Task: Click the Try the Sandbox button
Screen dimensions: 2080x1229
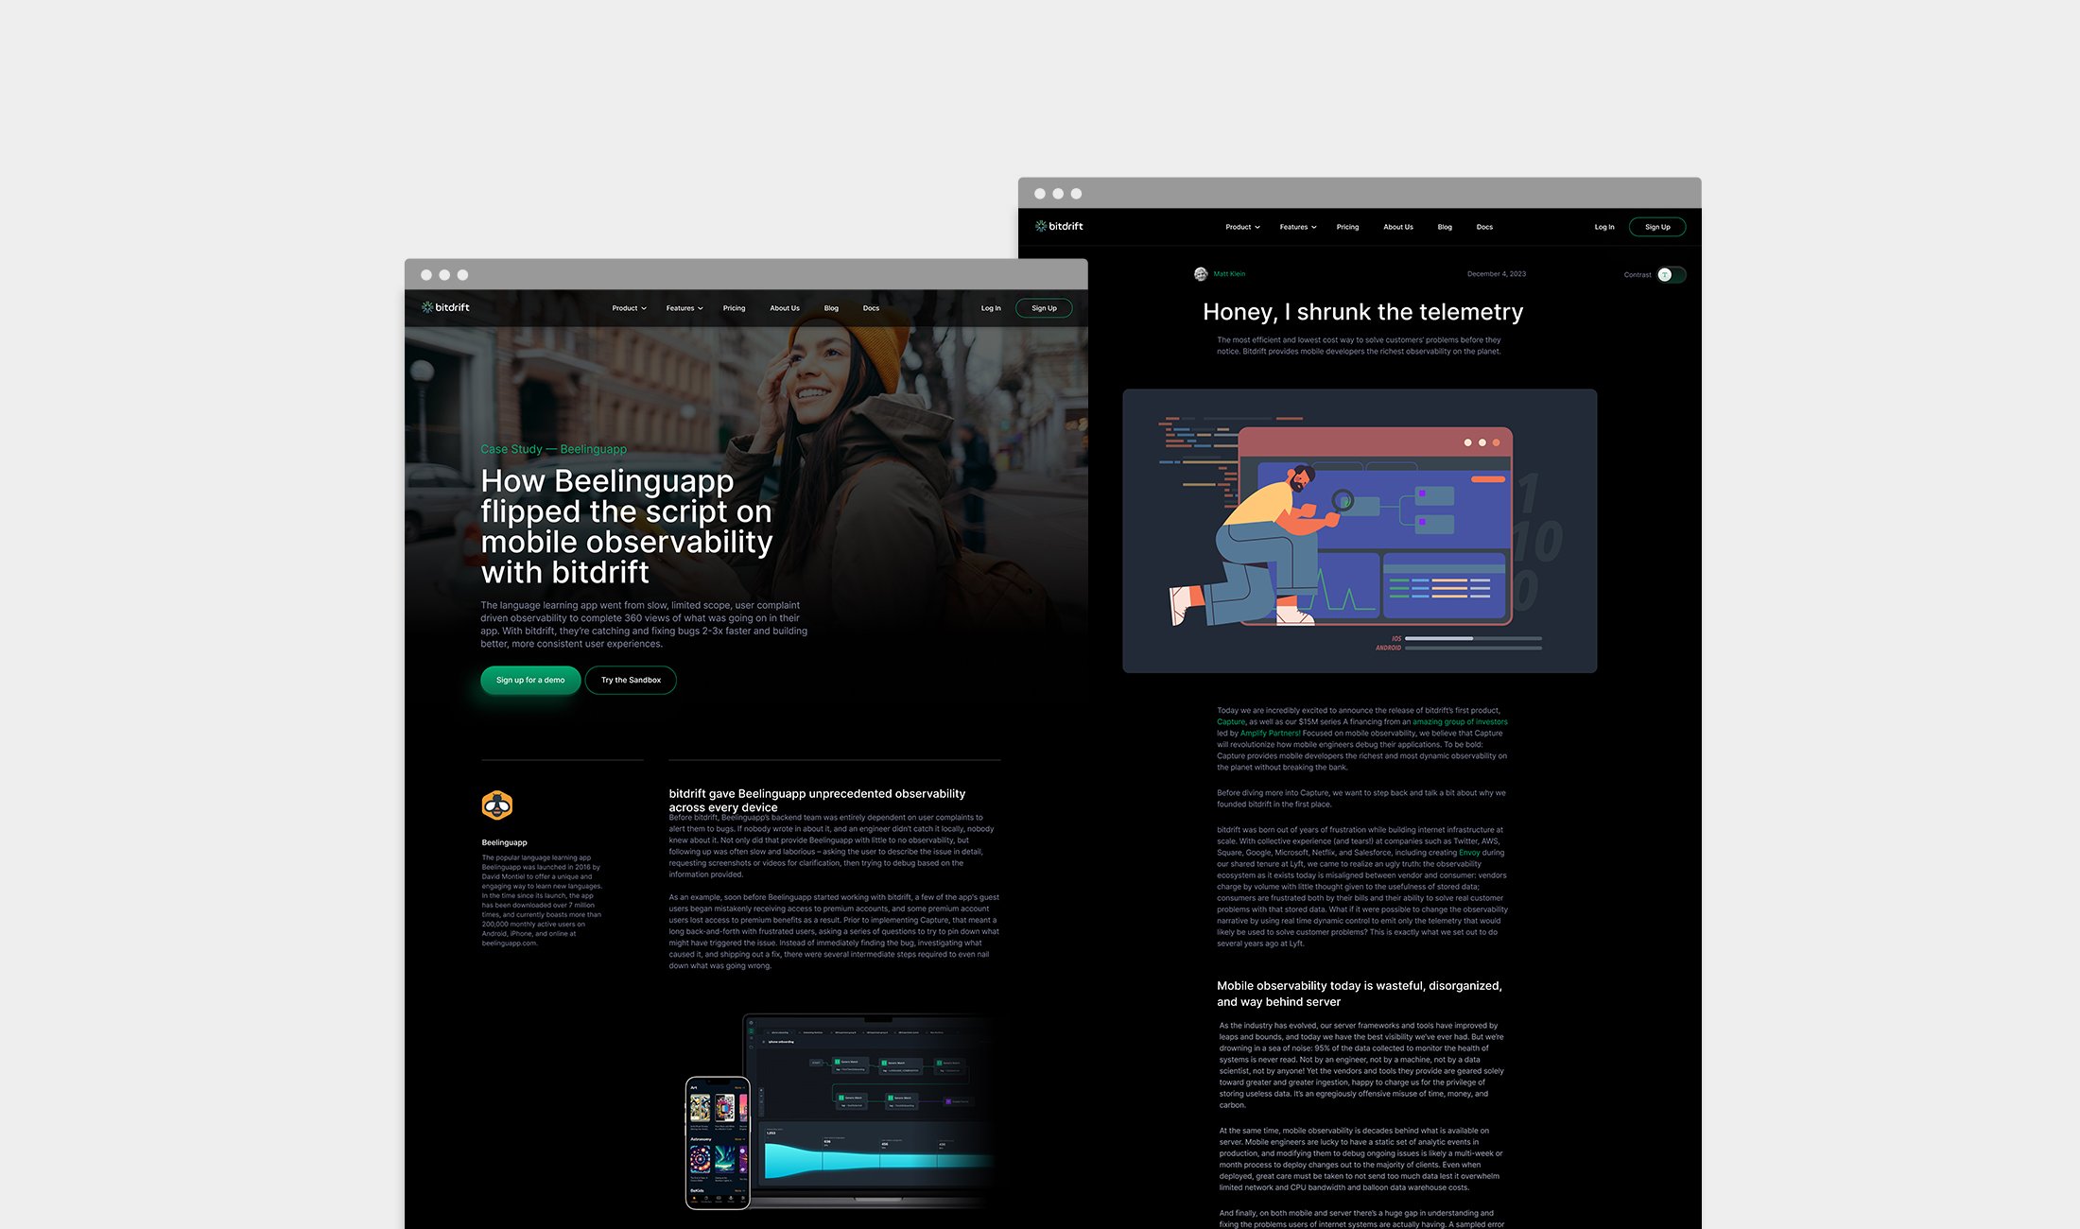Action: (631, 680)
